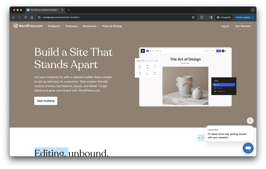This screenshot has height=169, width=266.
Task: Reload the page with the refresh icon
Action: (x=26, y=17)
